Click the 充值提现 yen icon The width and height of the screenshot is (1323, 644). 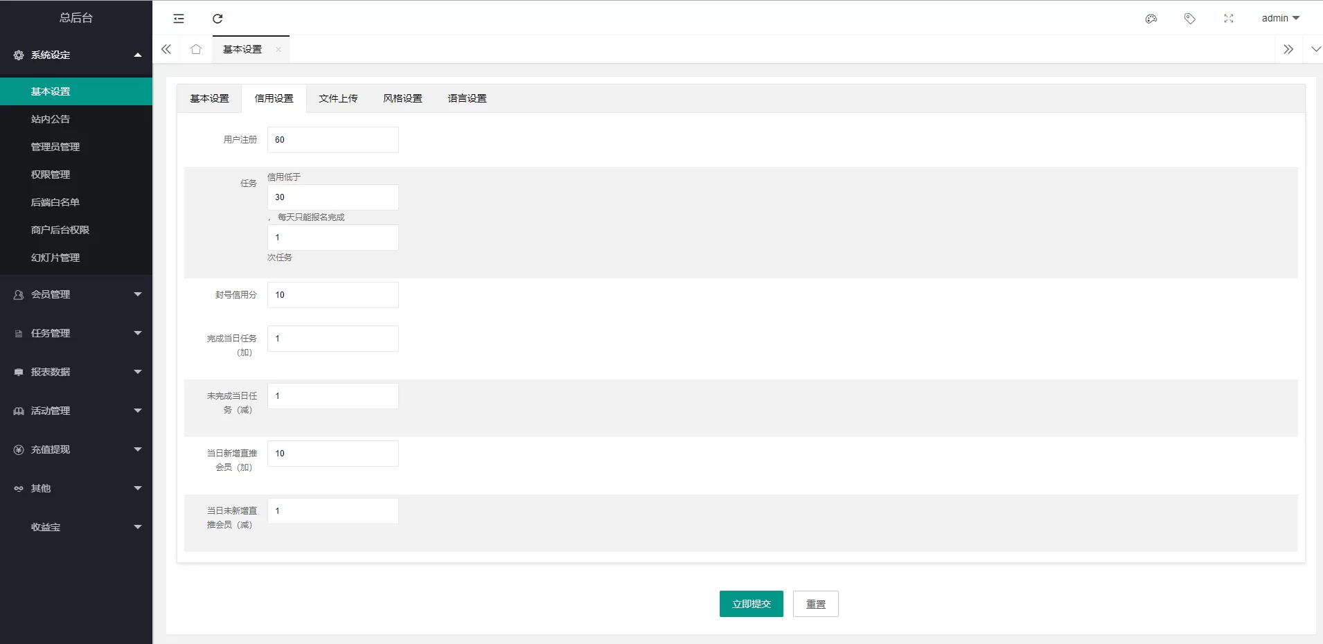coord(19,449)
